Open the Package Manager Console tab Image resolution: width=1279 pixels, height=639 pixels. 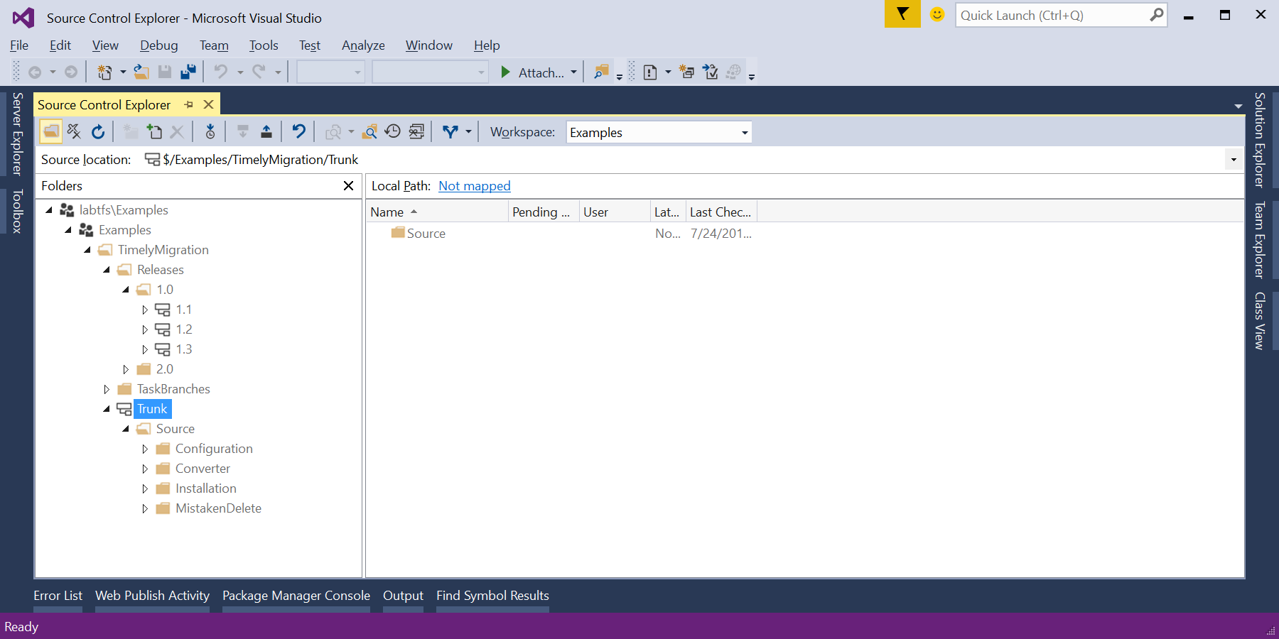296,596
